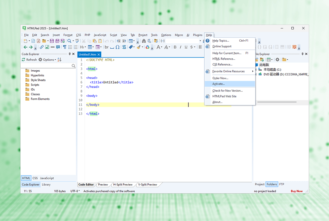329x221 pixels.
Task: Select Help Topics... menu entry
Action: click(x=230, y=41)
